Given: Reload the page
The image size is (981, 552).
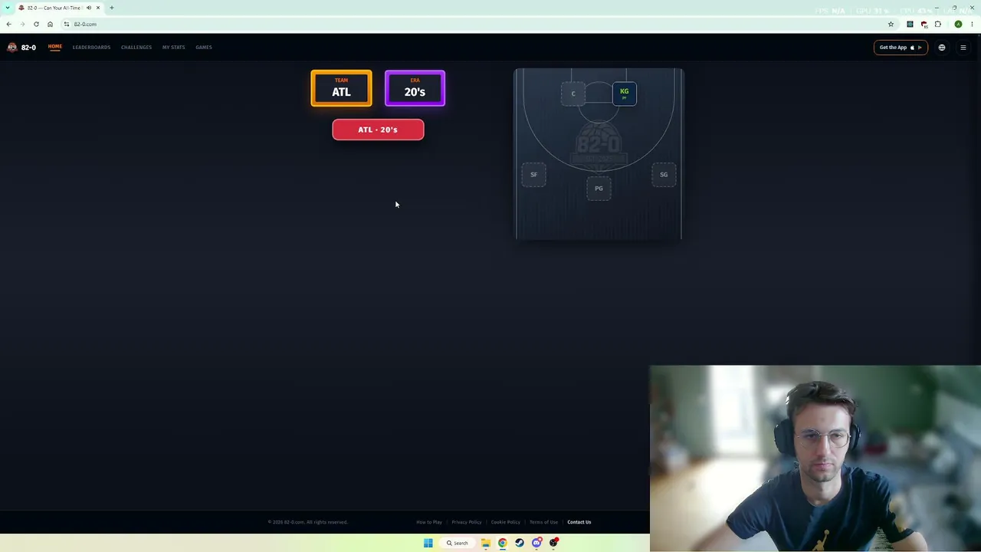Looking at the screenshot, I should pos(36,24).
